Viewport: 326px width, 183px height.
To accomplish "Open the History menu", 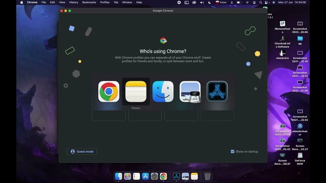I will click(x=74, y=2).
